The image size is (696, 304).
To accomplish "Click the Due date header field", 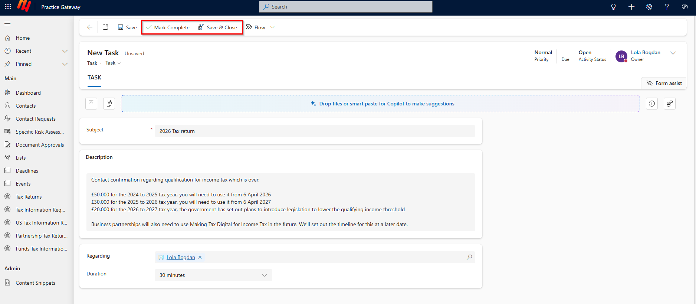I will click(565, 56).
